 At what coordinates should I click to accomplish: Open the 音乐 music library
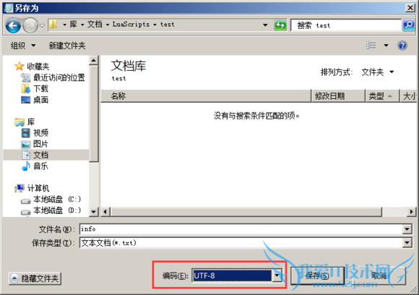(x=40, y=166)
